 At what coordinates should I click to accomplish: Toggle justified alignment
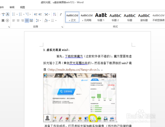(27, 20)
